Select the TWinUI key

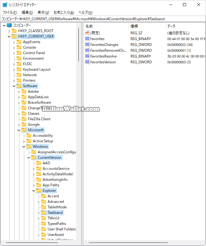point(53,218)
